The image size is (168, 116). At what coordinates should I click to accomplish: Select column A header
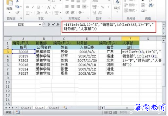tap(23, 39)
